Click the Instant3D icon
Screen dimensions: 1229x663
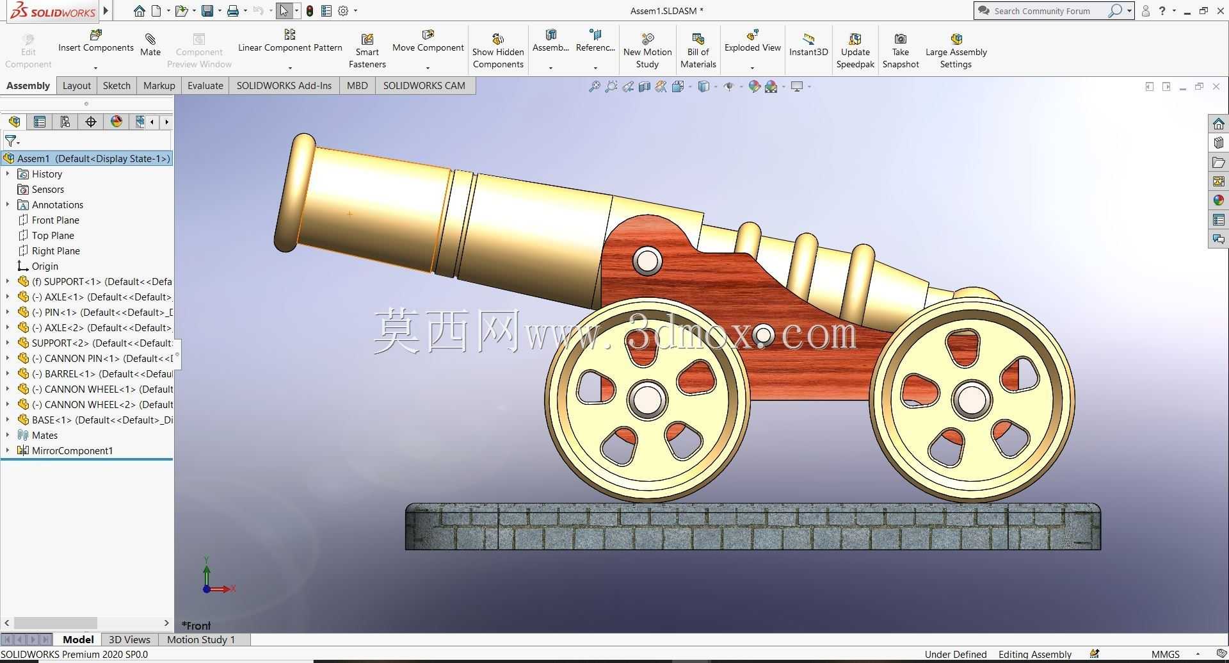[x=808, y=39]
